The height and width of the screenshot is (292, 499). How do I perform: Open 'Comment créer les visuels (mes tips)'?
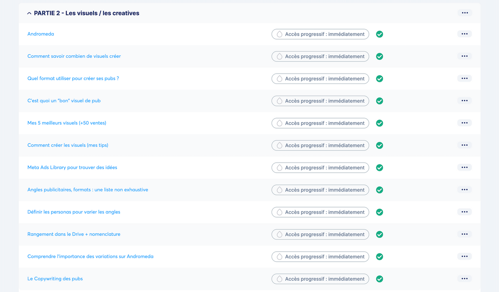68,145
